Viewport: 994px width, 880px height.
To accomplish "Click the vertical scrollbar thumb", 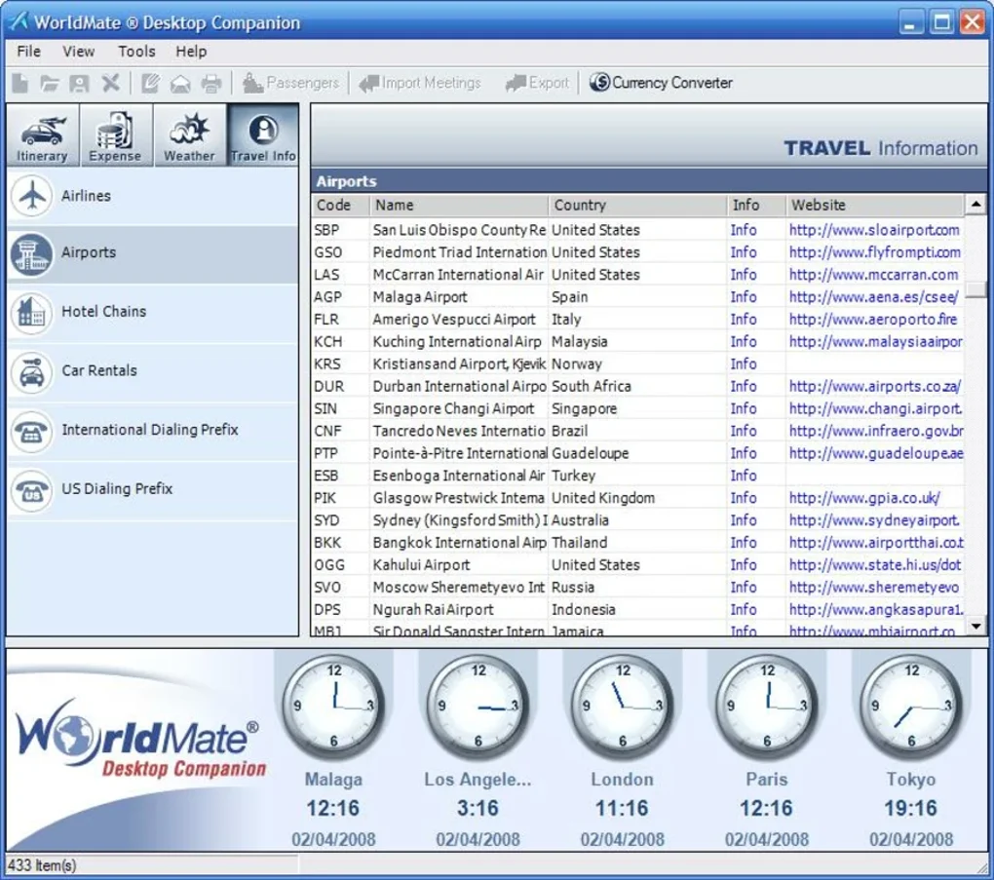I will (x=975, y=289).
